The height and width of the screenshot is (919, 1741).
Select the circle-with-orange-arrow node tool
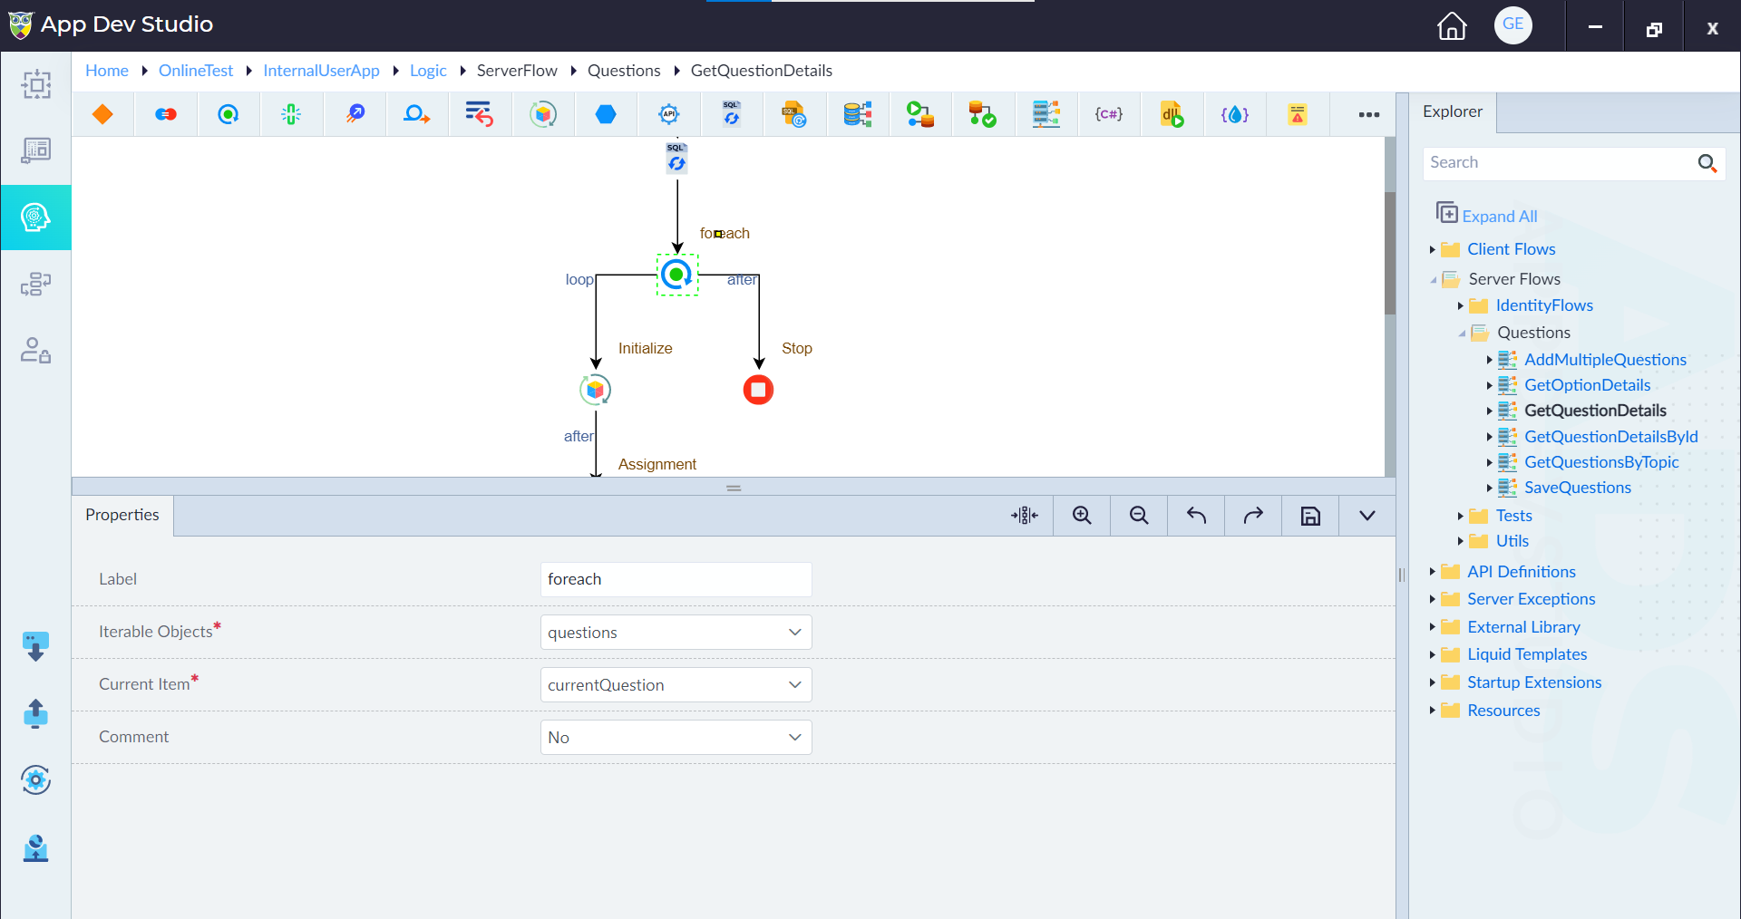point(417,114)
